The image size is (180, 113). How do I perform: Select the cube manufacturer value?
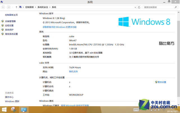72,36
